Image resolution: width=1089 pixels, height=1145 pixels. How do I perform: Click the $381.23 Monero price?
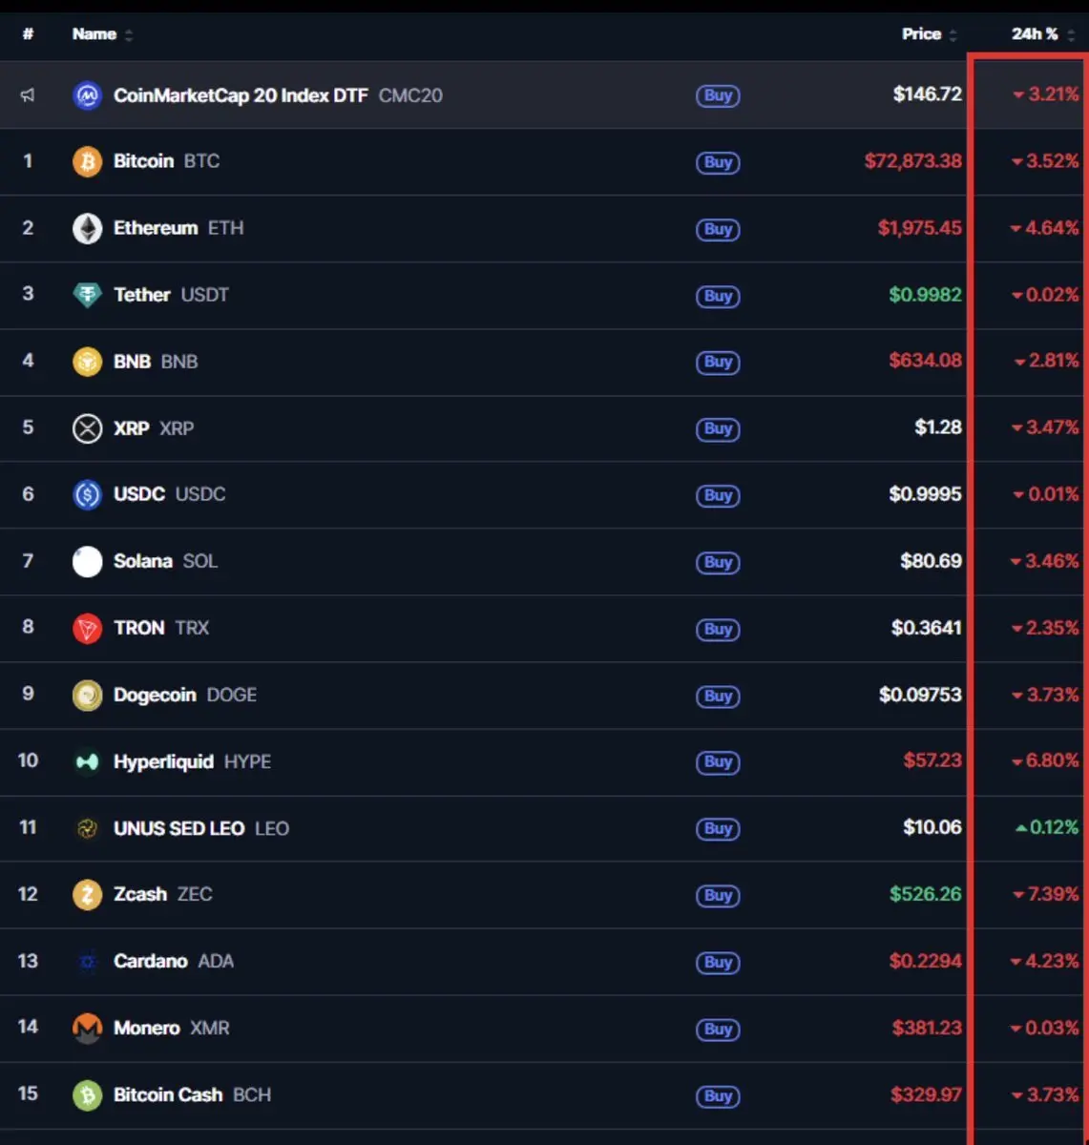(x=927, y=1028)
